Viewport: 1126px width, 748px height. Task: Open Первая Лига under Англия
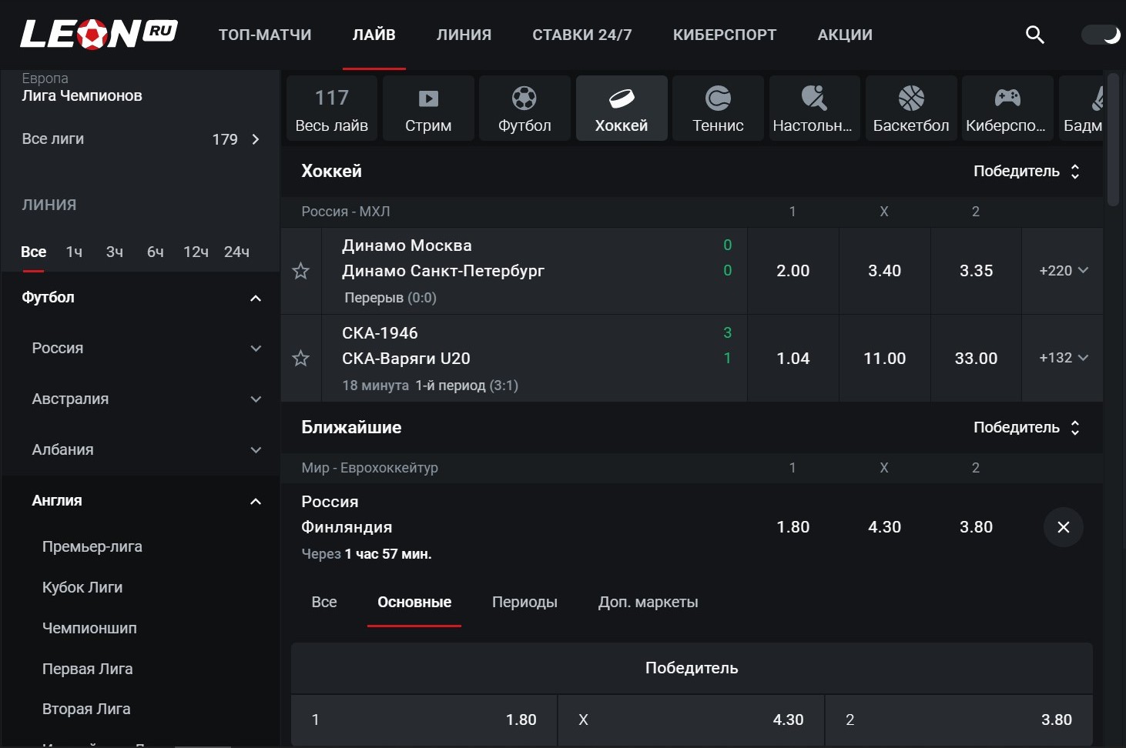87,669
